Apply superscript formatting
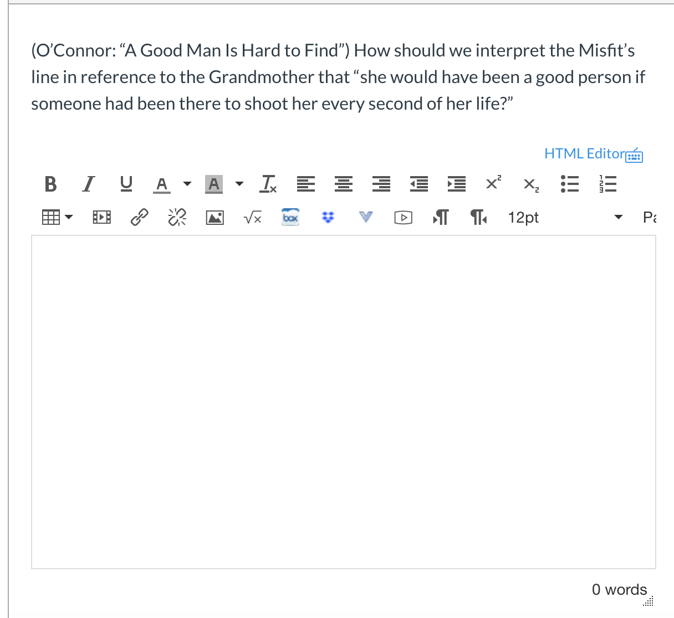Screen dimensions: 674x618 (493, 183)
